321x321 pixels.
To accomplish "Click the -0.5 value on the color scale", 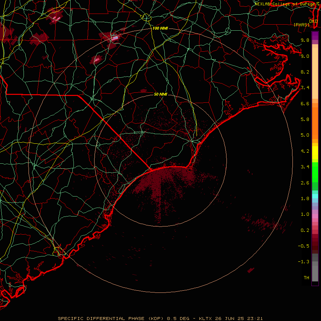I will point(304,246).
